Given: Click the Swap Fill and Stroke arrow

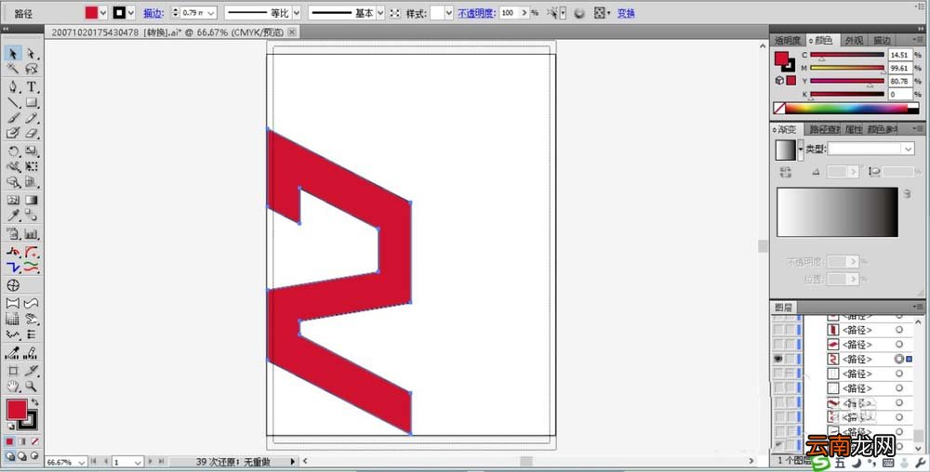Looking at the screenshot, I should coord(34,402).
